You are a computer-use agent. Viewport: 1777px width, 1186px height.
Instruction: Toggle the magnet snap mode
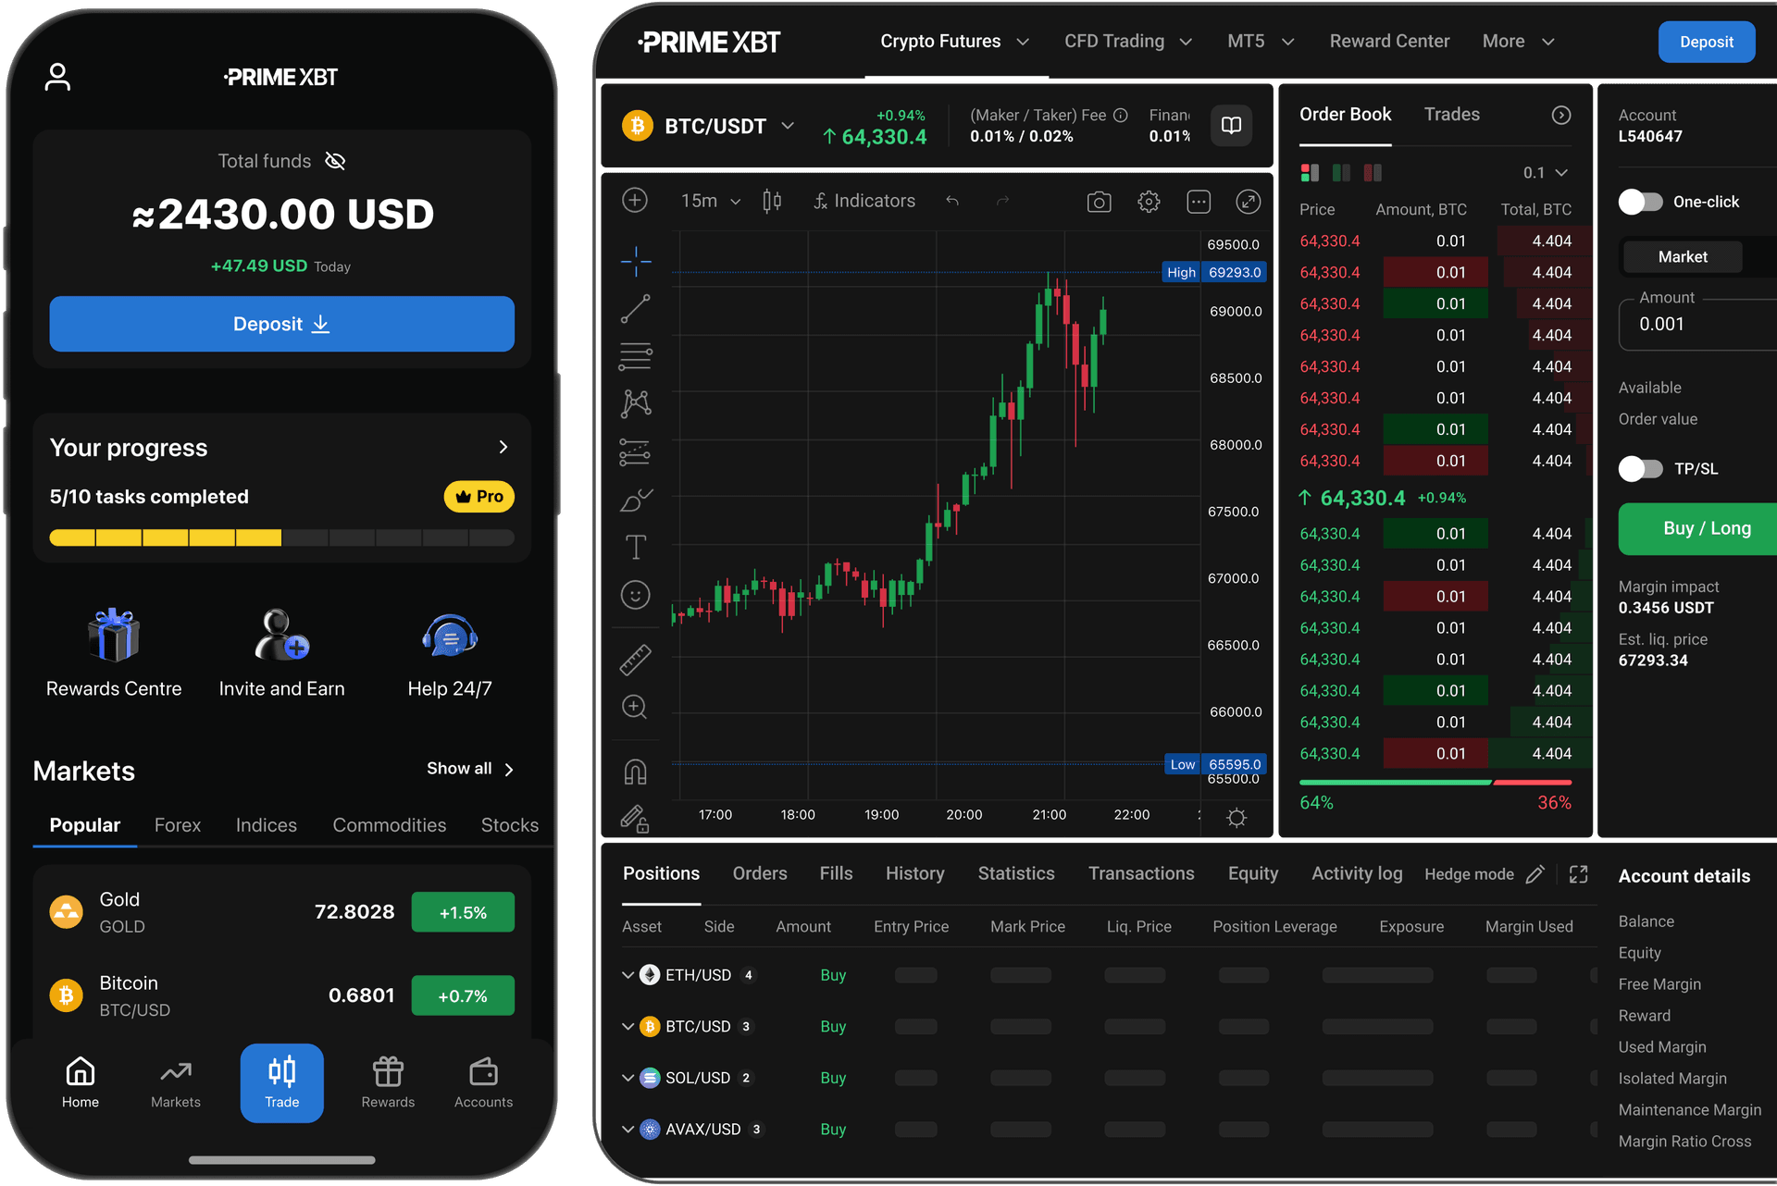point(636,772)
